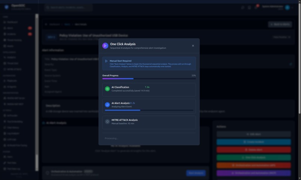This screenshot has height=180, width=301.
Task: Click the 12.2s alert analysis timer
Action: coord(132,103)
